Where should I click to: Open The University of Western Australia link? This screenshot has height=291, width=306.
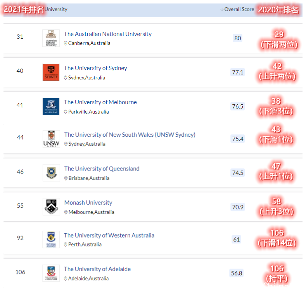point(109,235)
